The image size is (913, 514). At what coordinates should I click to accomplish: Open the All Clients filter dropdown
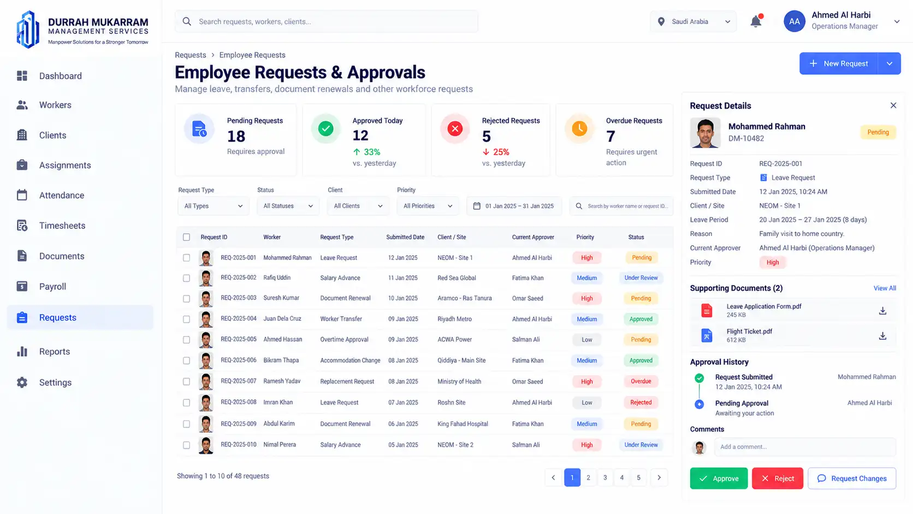click(x=358, y=206)
